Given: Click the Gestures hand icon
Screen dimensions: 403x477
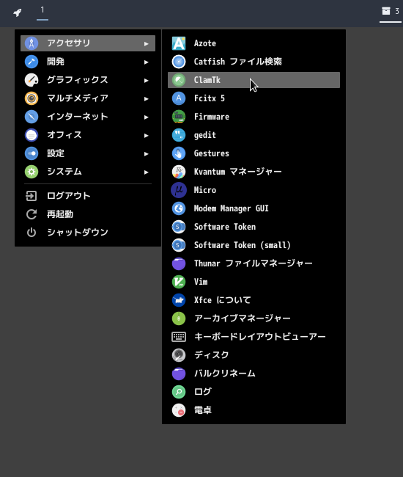Looking at the screenshot, I should pos(179,153).
